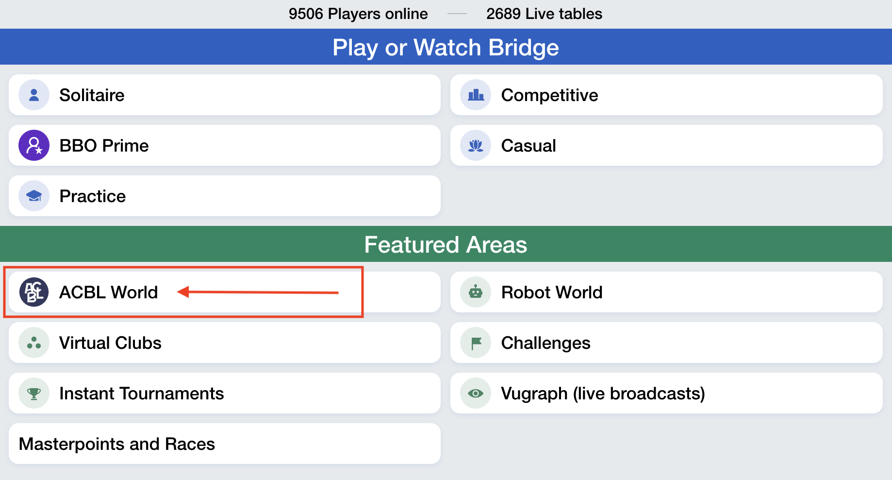Click the 2689 Live tables counter

[544, 13]
